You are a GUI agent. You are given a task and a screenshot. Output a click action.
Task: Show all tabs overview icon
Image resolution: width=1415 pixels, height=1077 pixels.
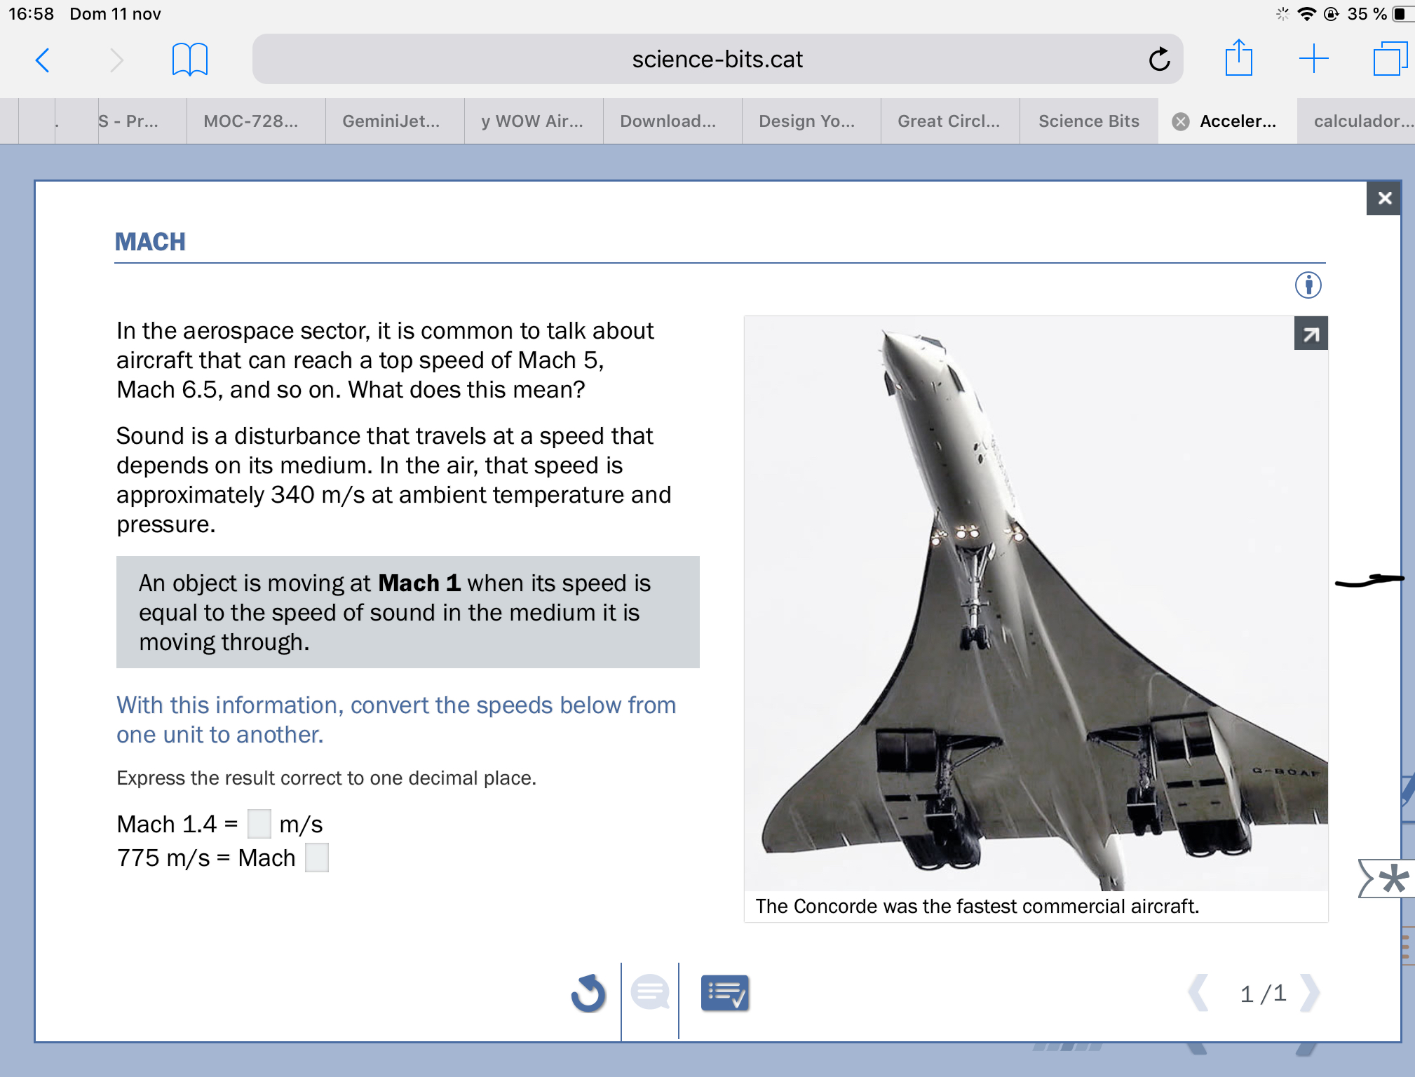pyautogui.click(x=1389, y=59)
